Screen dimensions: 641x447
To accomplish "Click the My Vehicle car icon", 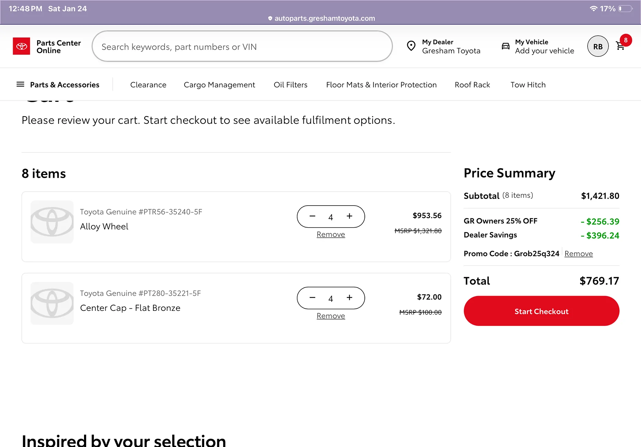I will (505, 46).
